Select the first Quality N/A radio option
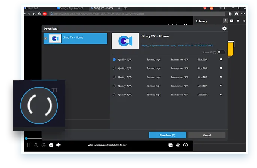257x168 pixels. (114, 59)
